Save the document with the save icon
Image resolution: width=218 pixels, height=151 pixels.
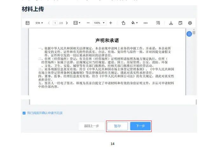(180, 23)
